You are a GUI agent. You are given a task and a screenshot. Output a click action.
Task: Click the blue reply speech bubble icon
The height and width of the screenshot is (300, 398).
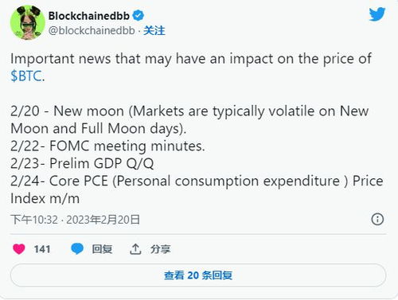click(x=77, y=249)
